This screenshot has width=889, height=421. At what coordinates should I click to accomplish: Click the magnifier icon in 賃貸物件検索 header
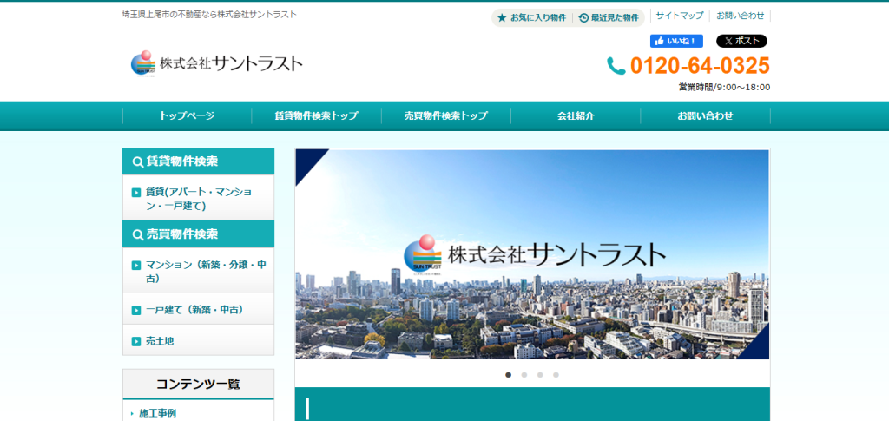(137, 161)
